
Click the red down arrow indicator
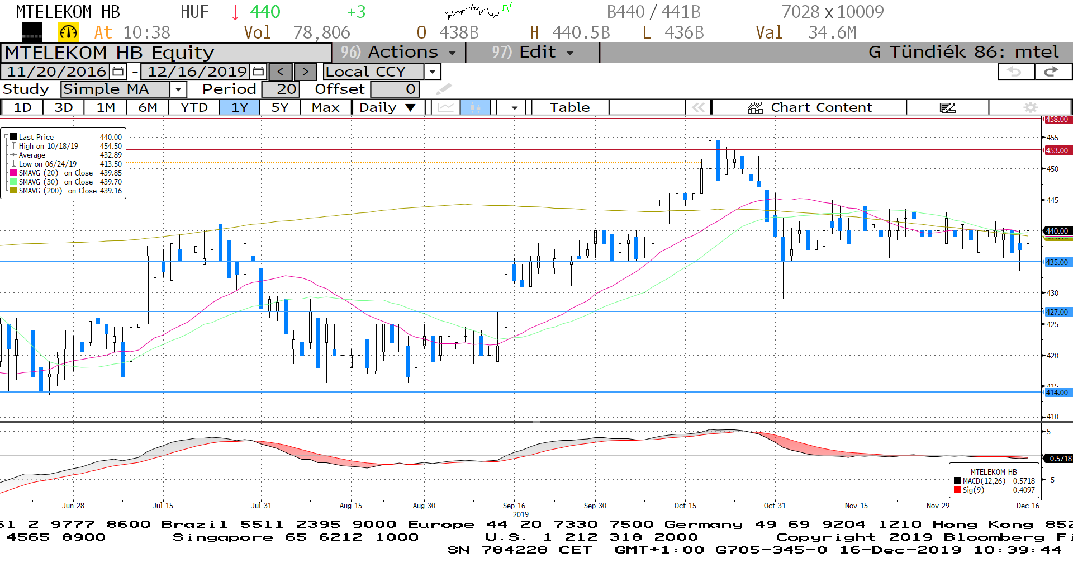235,12
